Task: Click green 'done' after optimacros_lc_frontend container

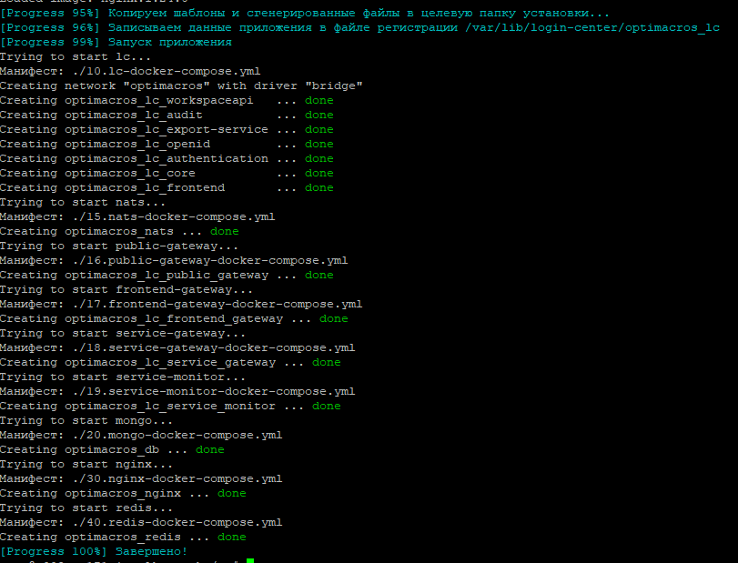Action: tap(319, 188)
